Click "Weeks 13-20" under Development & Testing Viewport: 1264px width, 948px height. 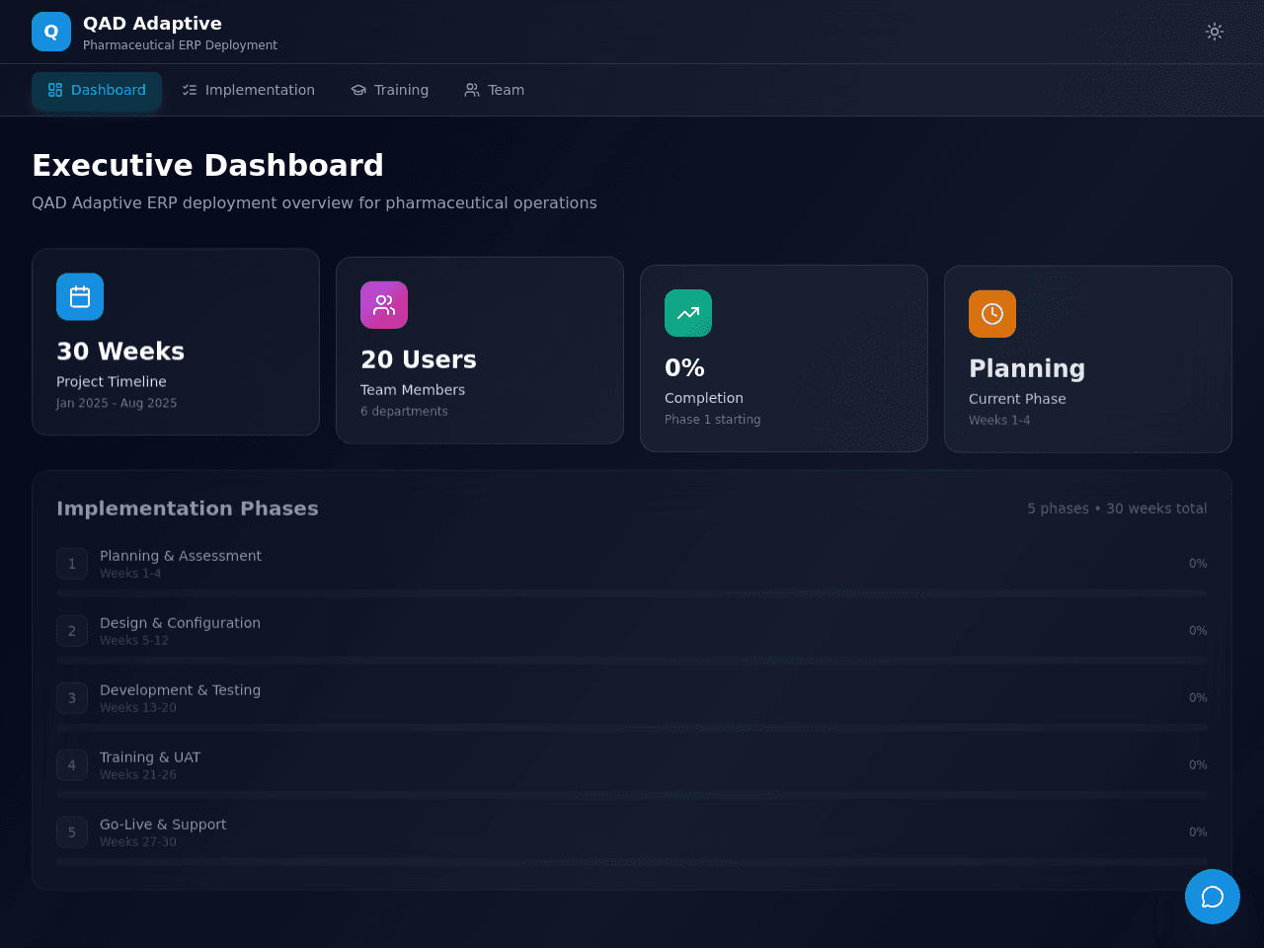(x=138, y=708)
